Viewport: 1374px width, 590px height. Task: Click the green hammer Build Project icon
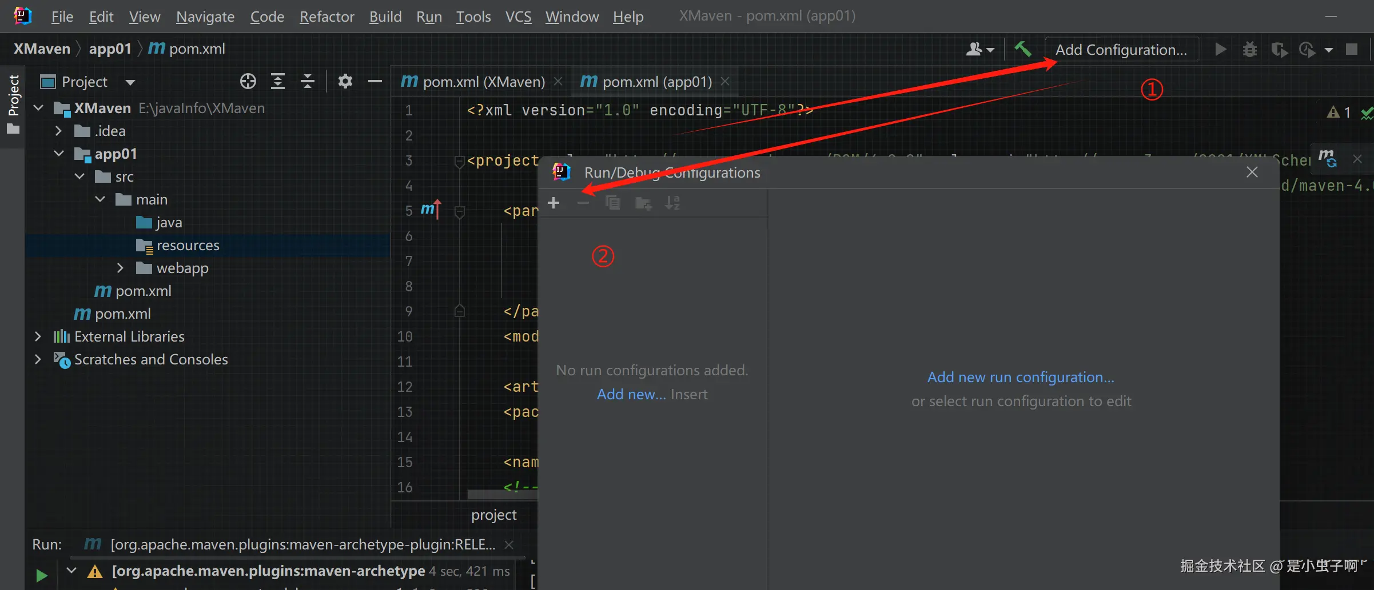coord(1023,49)
